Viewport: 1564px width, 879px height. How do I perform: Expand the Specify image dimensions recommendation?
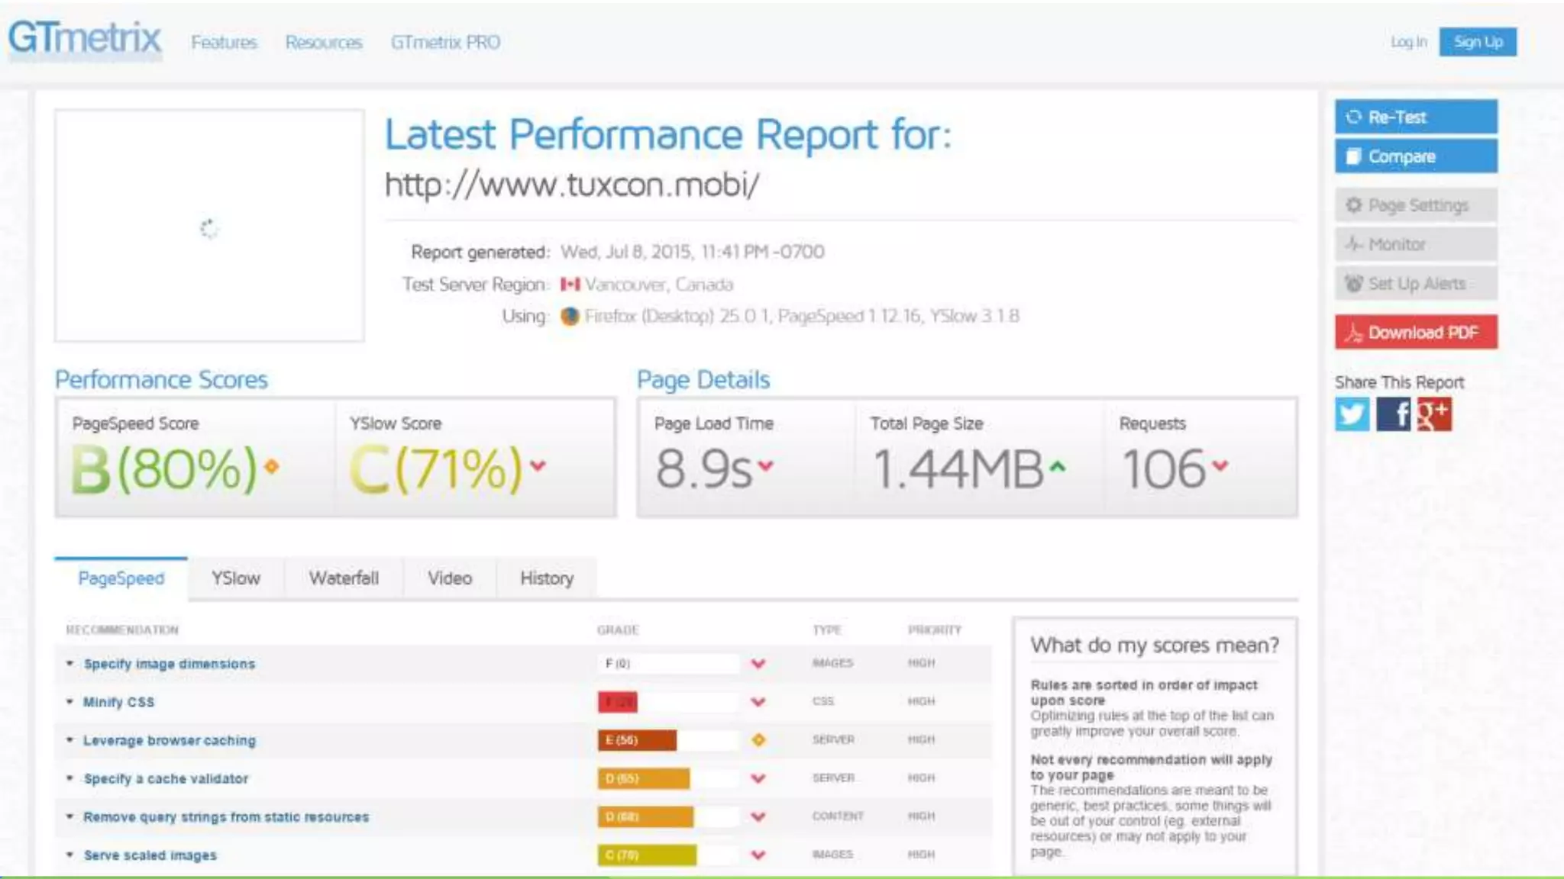pos(169,664)
